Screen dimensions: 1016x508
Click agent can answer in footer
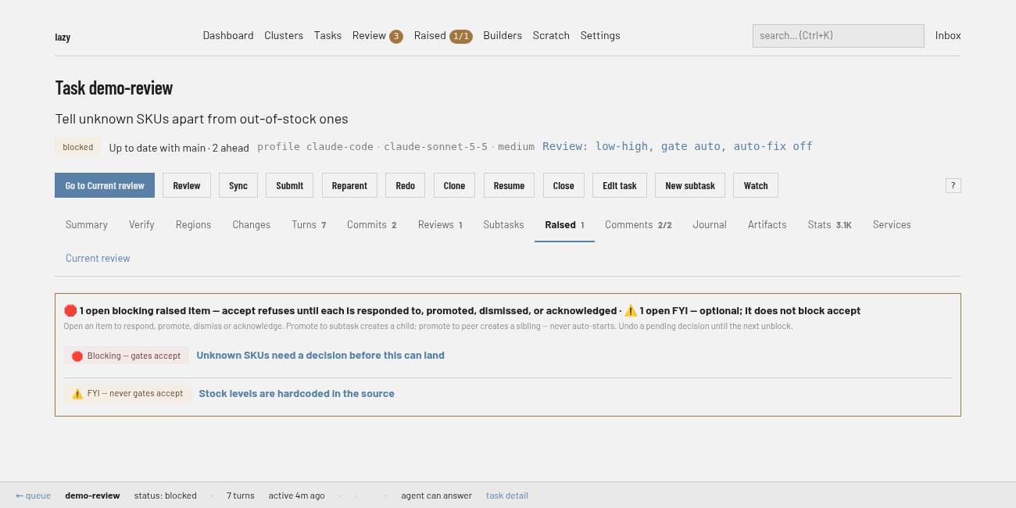point(437,495)
